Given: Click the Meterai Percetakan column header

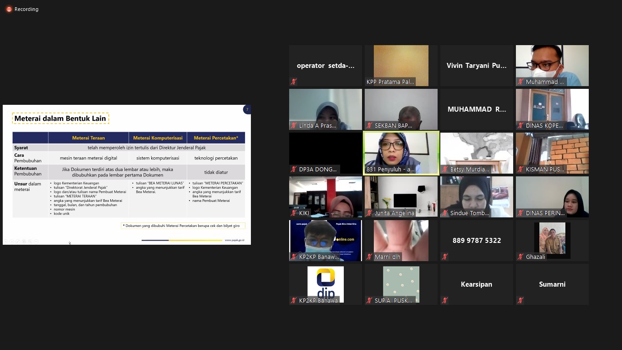Looking at the screenshot, I should (216, 138).
